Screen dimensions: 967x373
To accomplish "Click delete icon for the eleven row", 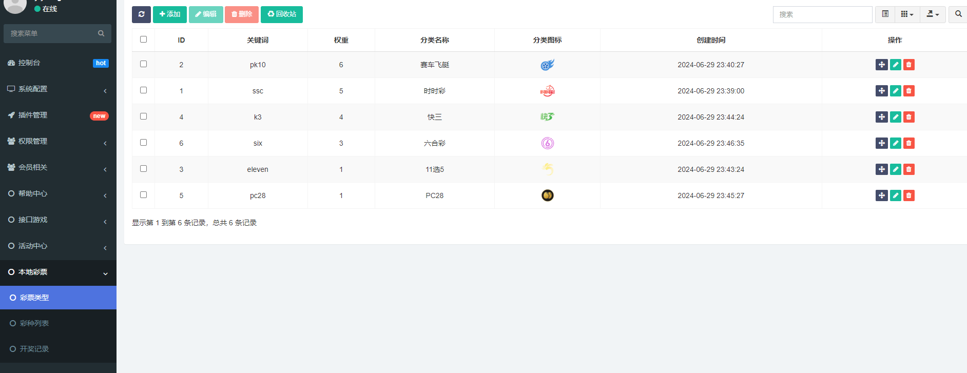I will tap(908, 169).
